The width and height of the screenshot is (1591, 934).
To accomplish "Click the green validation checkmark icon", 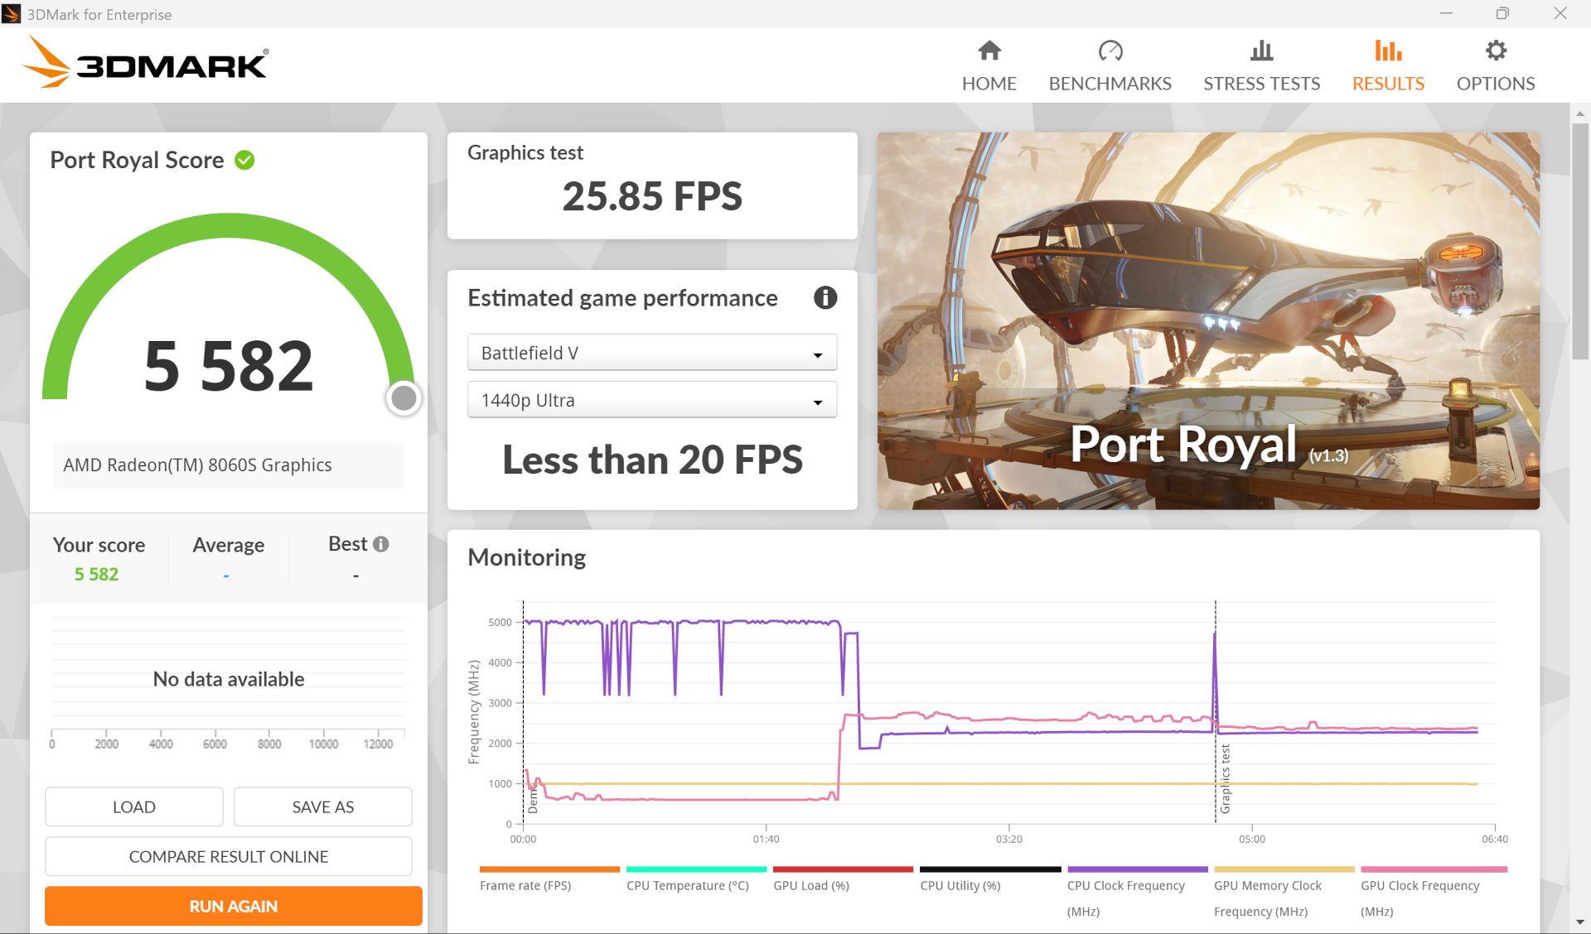I will point(244,160).
